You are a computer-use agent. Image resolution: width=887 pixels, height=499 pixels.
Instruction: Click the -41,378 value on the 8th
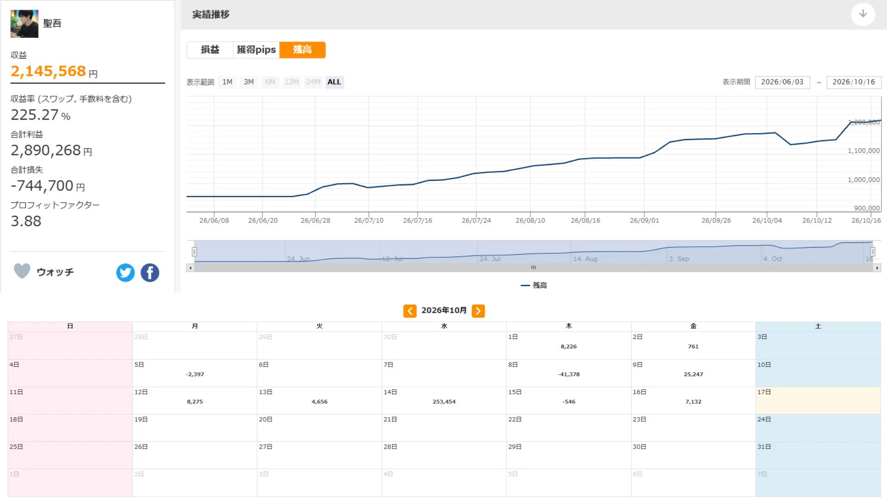(x=569, y=375)
